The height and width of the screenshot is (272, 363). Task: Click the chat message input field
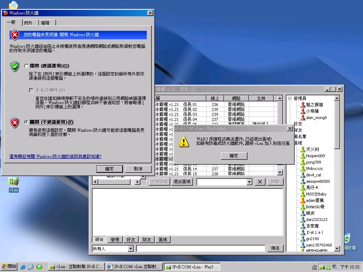click(x=200, y=249)
